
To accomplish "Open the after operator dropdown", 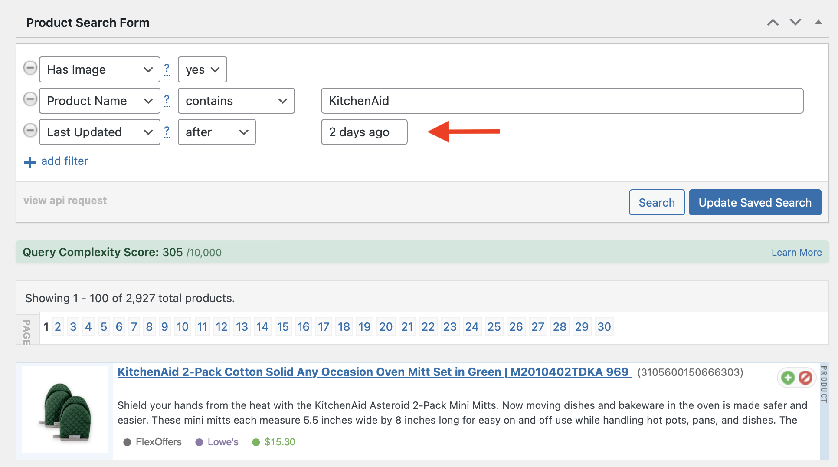I will [217, 132].
